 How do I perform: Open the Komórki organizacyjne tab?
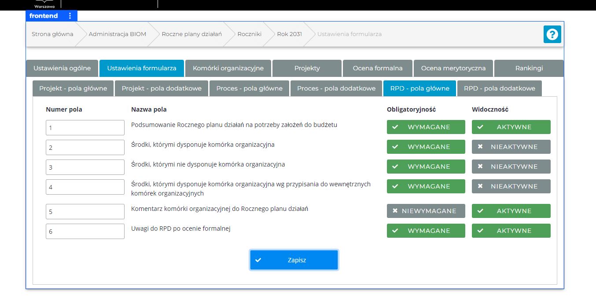coord(228,68)
